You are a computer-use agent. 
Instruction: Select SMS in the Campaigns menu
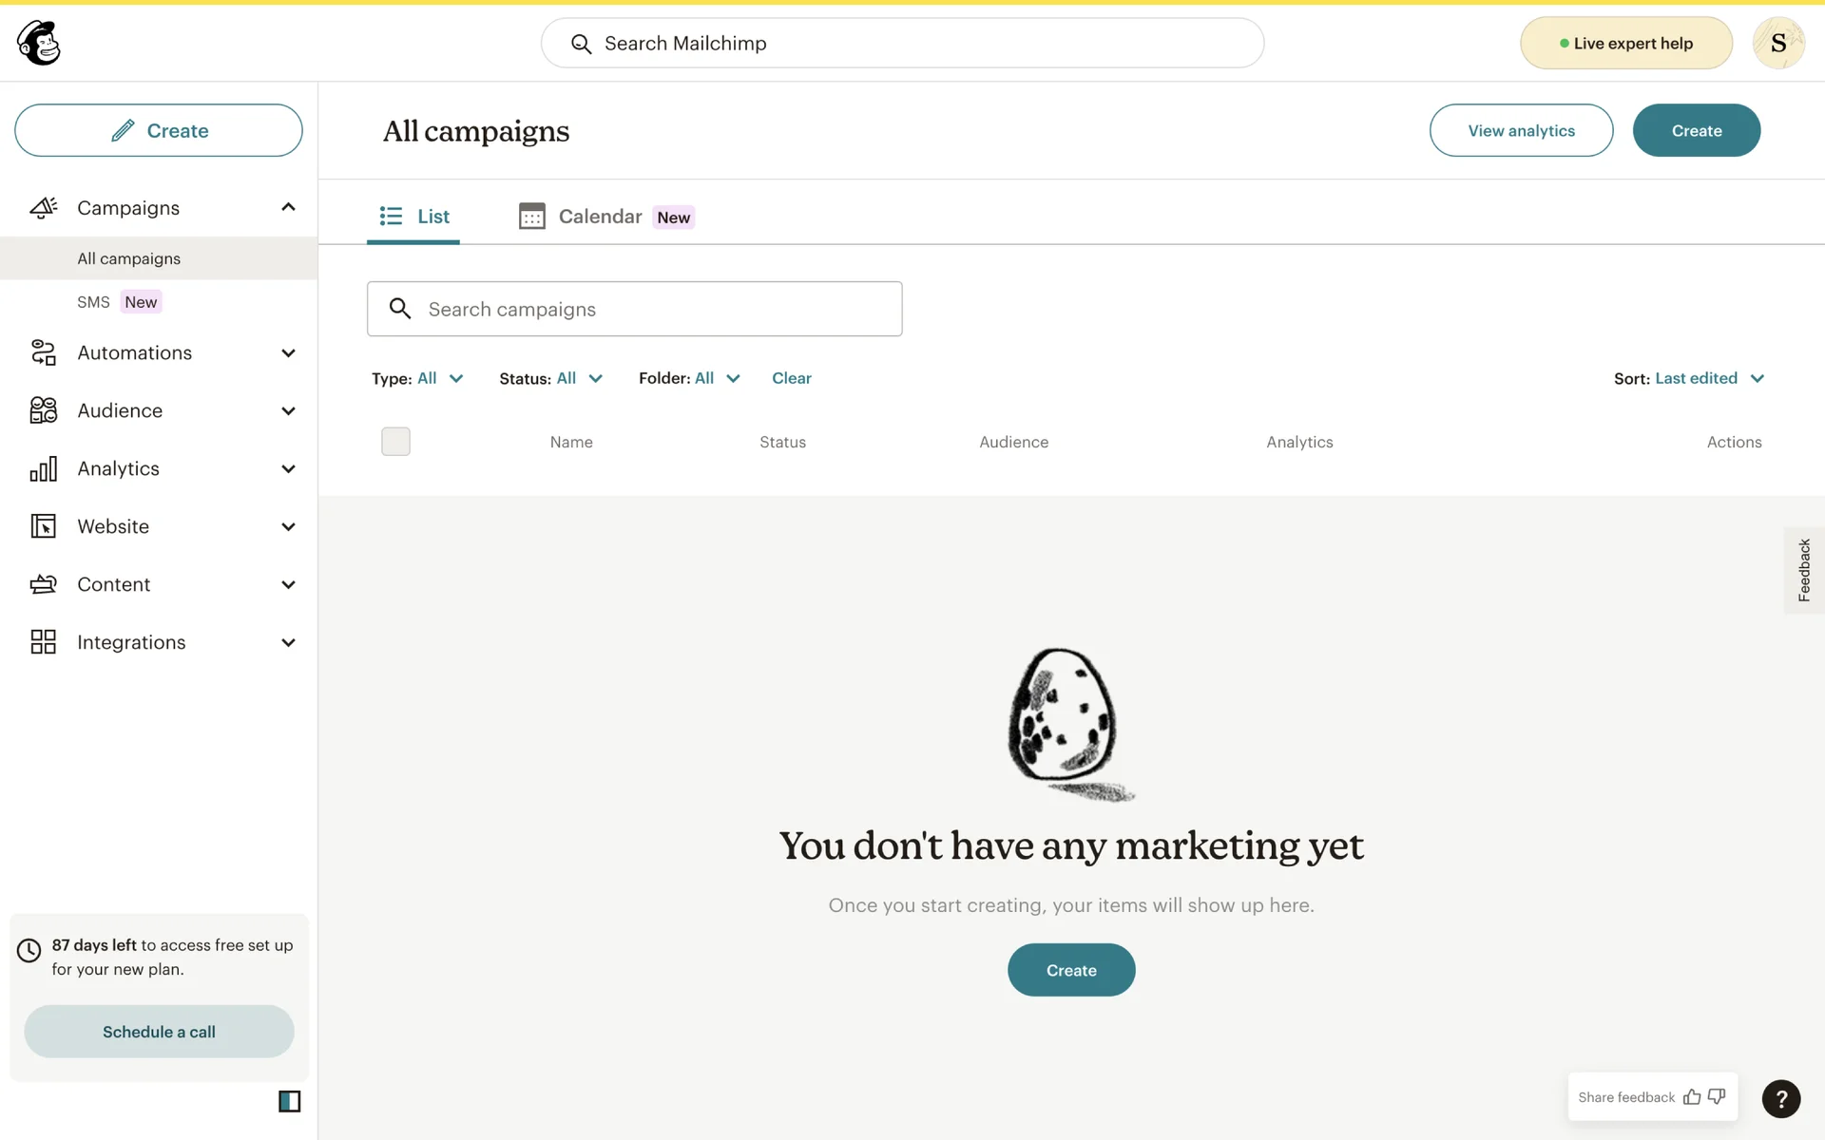[94, 302]
